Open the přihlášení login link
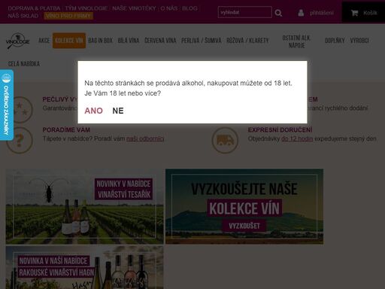385x289 pixels. click(x=322, y=13)
